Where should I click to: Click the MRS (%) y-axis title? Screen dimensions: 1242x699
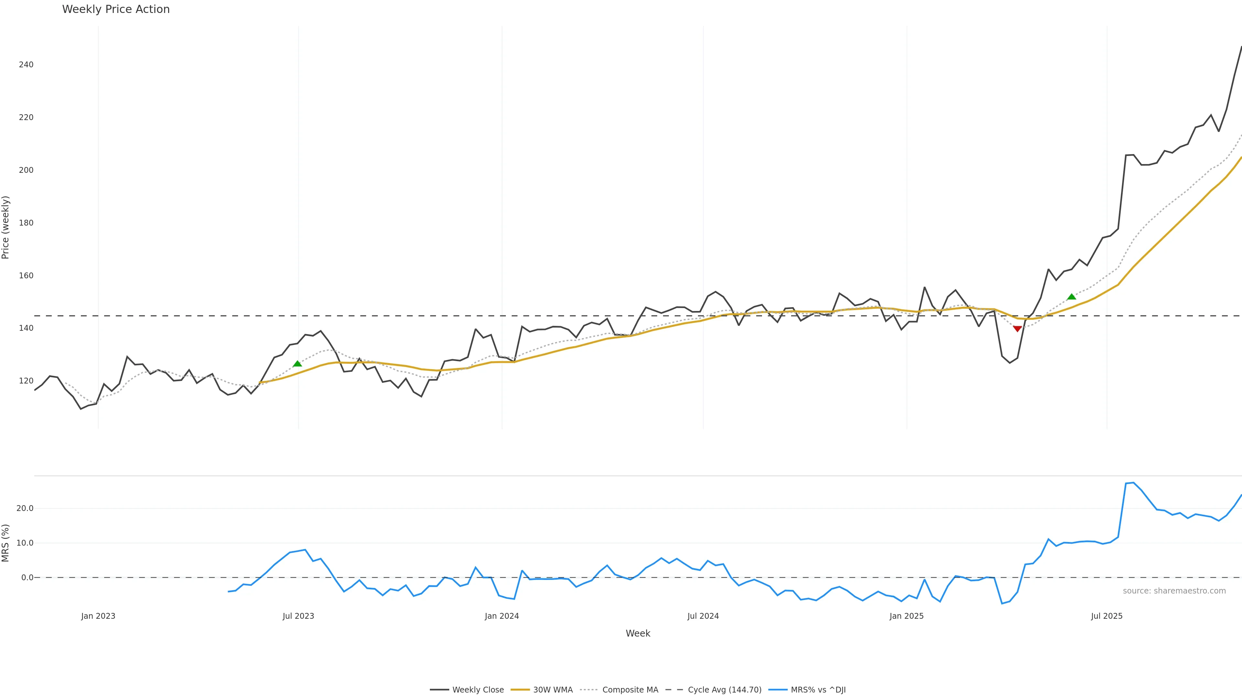point(6,543)
